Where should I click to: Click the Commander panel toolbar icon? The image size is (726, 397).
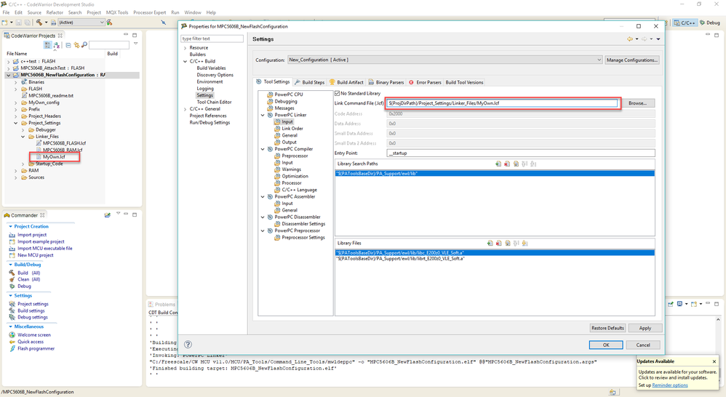coord(108,215)
